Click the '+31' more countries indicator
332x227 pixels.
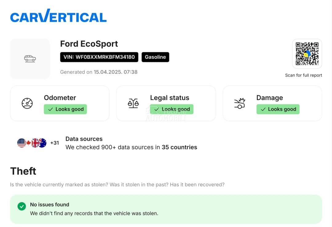(x=54, y=143)
